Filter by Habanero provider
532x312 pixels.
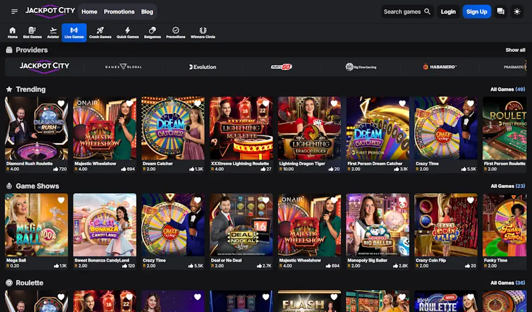click(440, 67)
